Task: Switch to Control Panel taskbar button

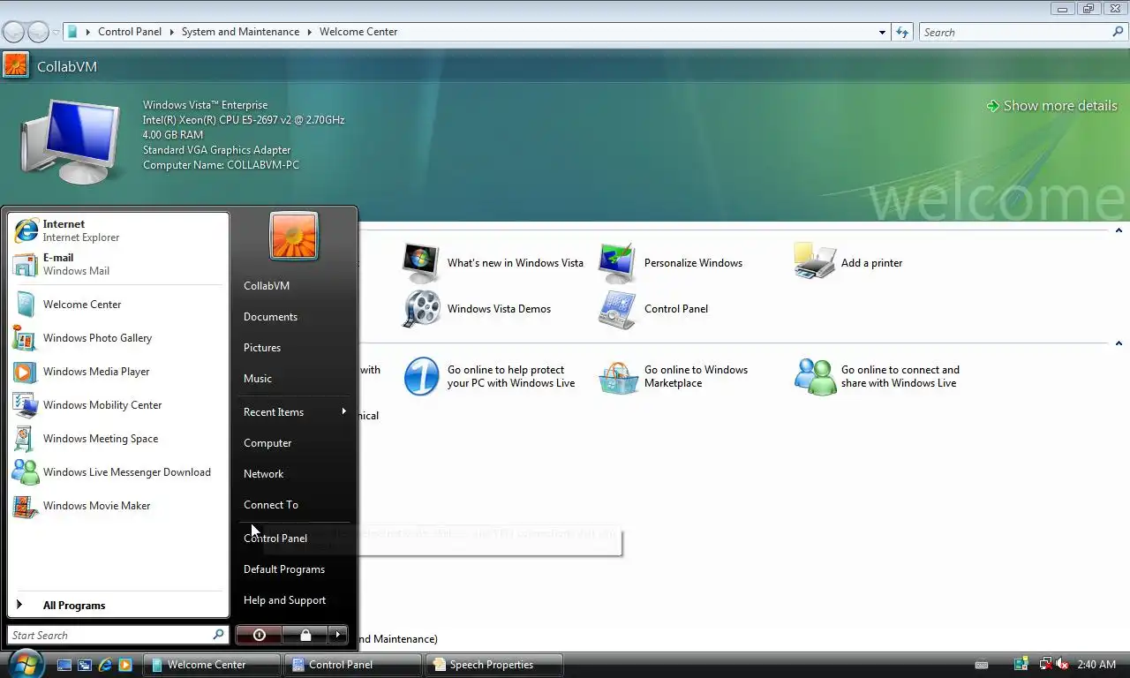Action: point(353,665)
